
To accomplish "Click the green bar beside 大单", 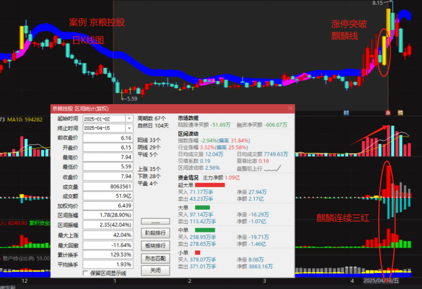I will 202,207.
